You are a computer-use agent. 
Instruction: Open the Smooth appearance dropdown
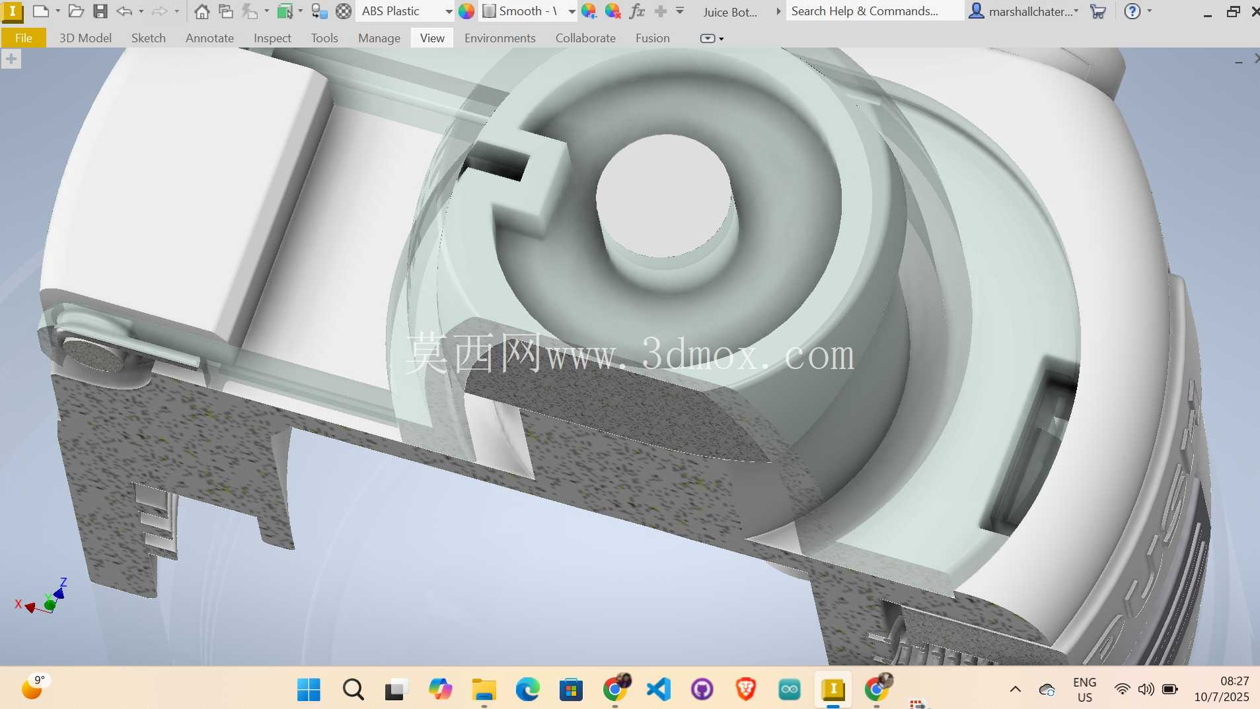(x=572, y=12)
